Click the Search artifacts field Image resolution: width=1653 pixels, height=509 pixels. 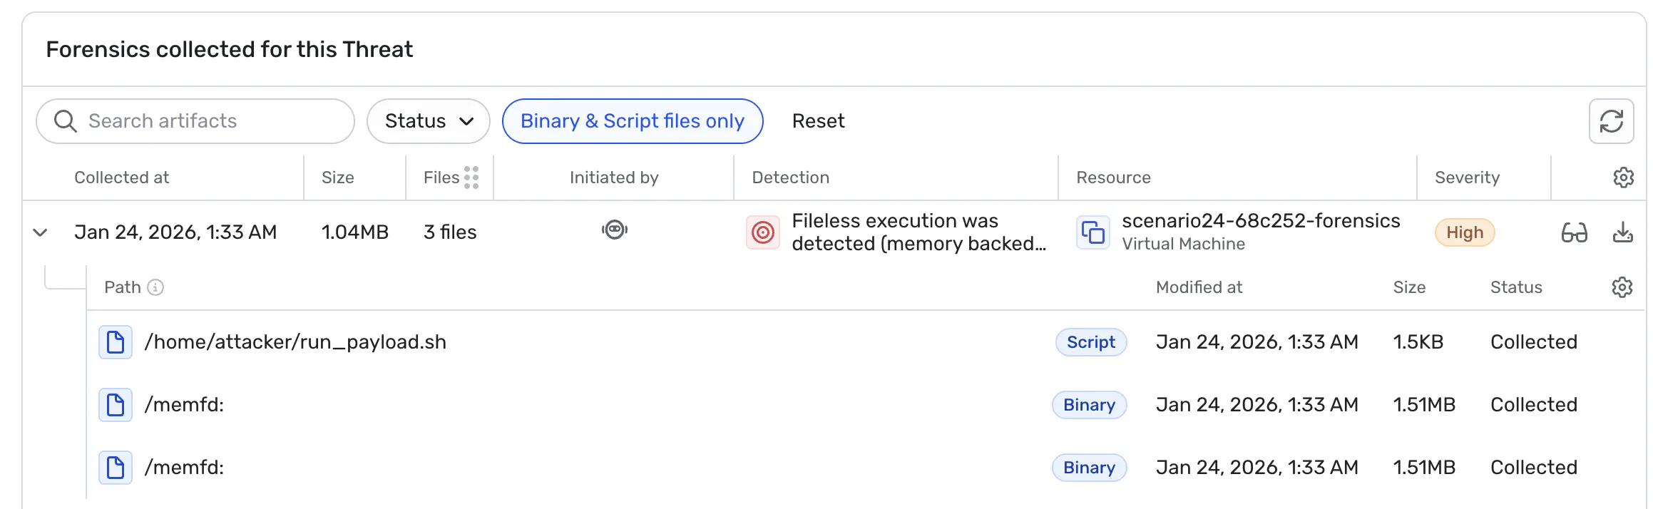point(207,121)
